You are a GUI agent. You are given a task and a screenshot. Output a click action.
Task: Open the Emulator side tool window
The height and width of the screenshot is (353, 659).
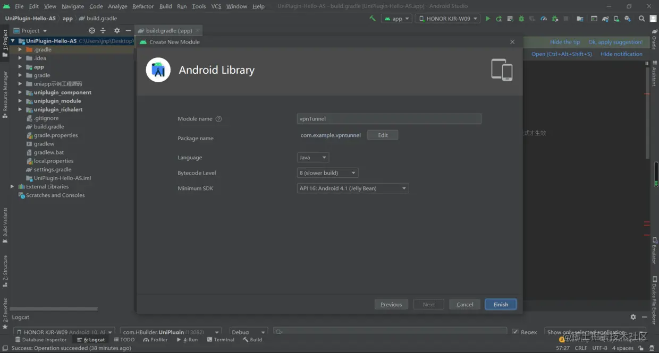pyautogui.click(x=654, y=251)
